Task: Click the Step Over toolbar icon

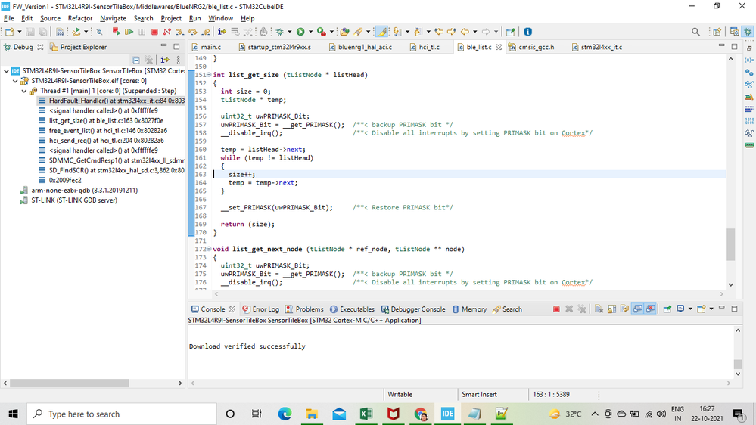Action: point(192,32)
